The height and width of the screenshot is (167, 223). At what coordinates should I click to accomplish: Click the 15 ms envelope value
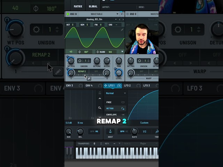click(x=80, y=123)
